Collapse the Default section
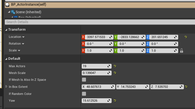Screen dimensions: 195x109 pos(6,59)
